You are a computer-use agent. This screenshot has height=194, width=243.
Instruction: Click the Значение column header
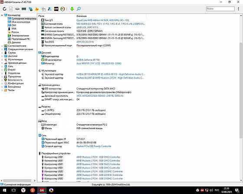[x=82, y=16]
